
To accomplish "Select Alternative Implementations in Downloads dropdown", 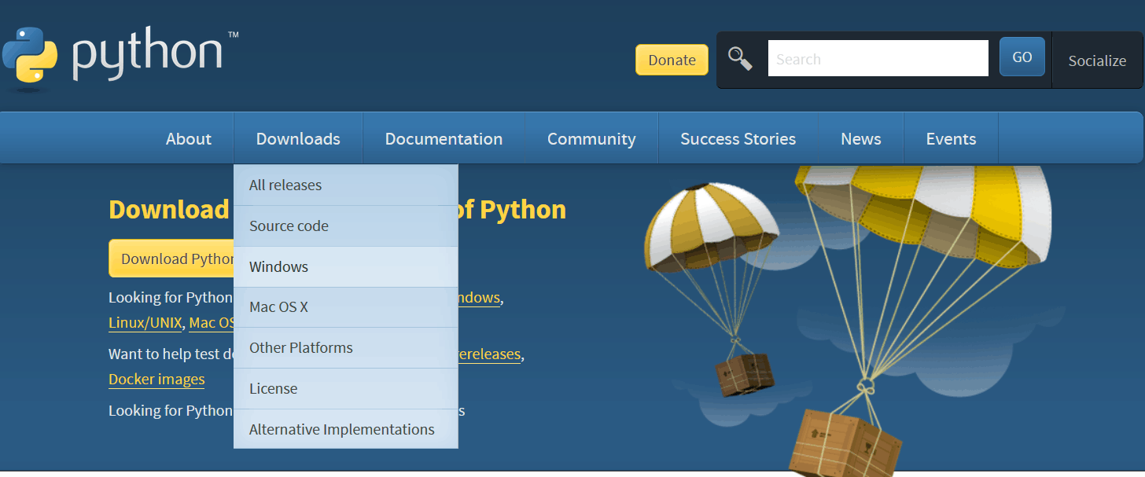I will tap(346, 429).
